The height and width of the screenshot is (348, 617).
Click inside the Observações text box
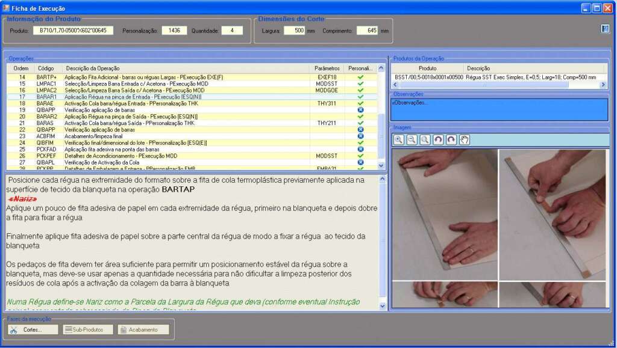point(500,109)
